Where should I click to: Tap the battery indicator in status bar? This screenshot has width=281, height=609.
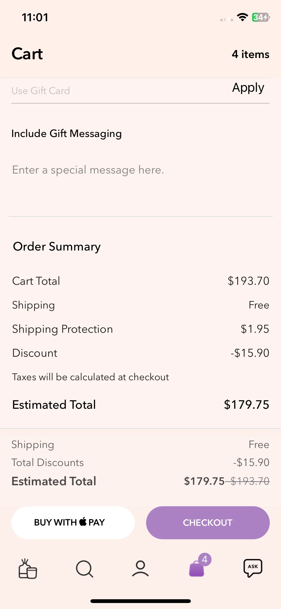click(x=261, y=17)
